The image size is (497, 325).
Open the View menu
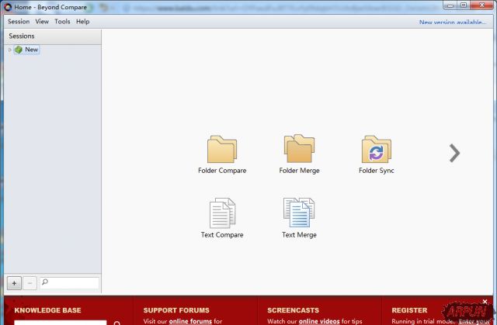click(42, 22)
